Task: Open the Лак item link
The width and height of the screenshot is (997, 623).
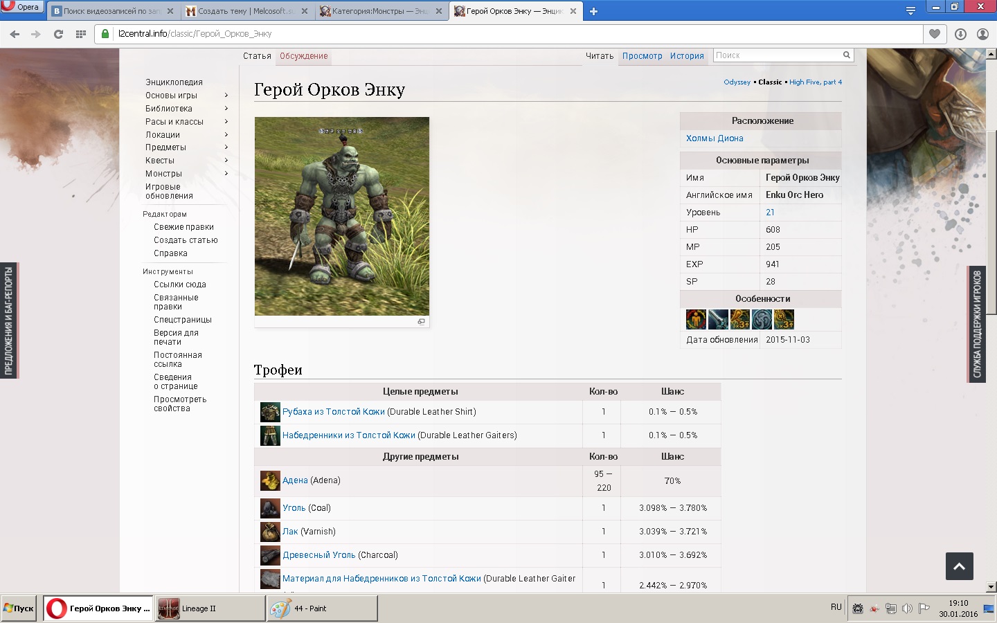Action: 290,532
